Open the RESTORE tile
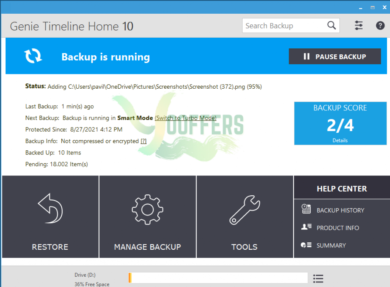The image size is (390, 287). [51, 217]
